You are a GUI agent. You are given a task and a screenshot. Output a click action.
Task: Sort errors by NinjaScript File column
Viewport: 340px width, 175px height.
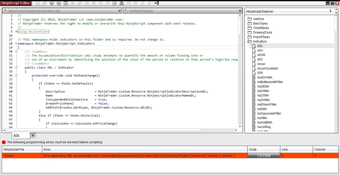point(22,149)
